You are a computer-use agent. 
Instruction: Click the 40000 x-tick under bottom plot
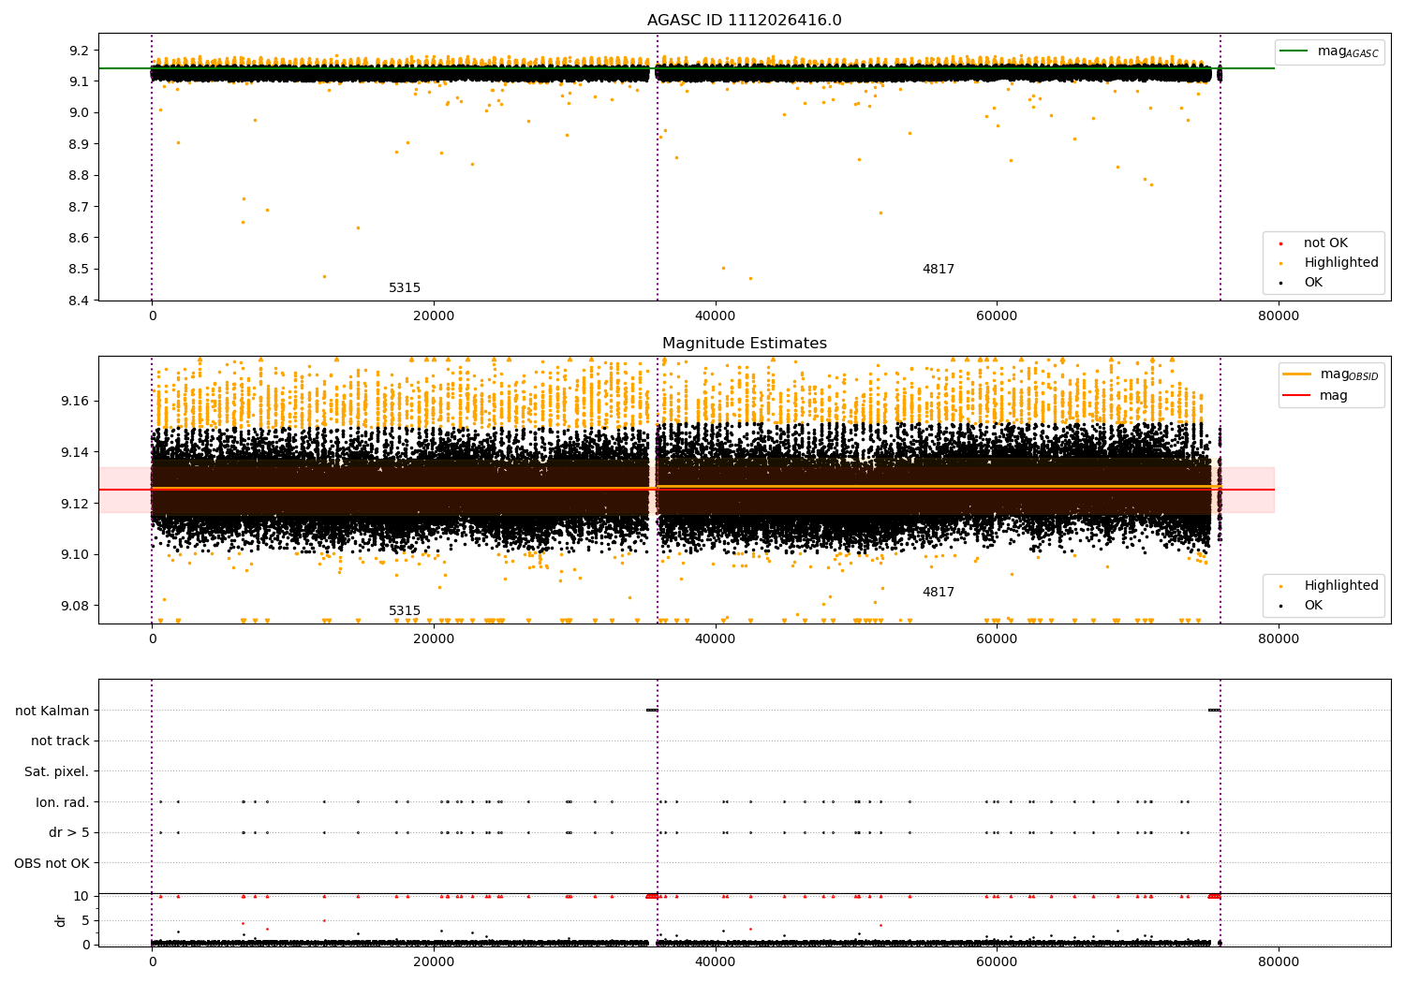[716, 962]
